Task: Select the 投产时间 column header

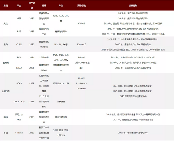Action: 32,6
